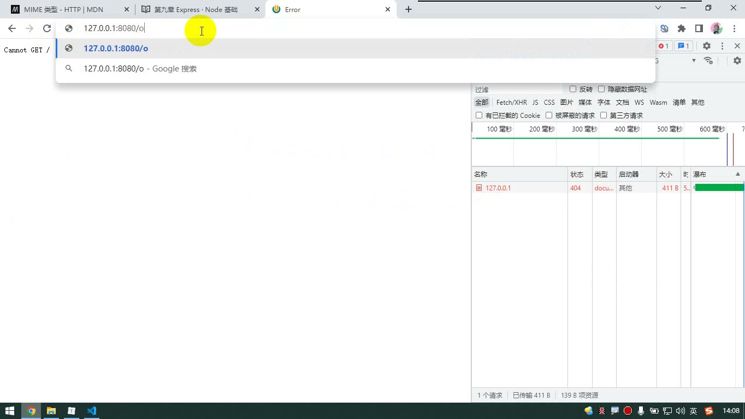Viewport: 745px width, 419px height.
Task: Open the new tab plus button
Action: click(409, 9)
